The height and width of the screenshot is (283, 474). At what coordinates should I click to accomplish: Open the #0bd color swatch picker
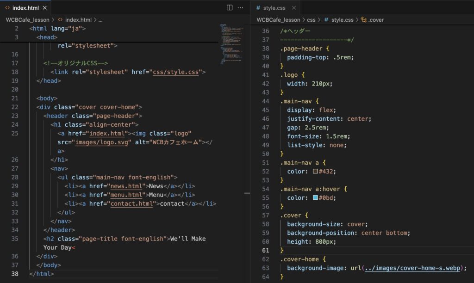click(315, 197)
